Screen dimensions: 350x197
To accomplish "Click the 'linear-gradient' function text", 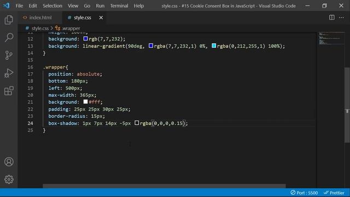I will tap(104, 46).
